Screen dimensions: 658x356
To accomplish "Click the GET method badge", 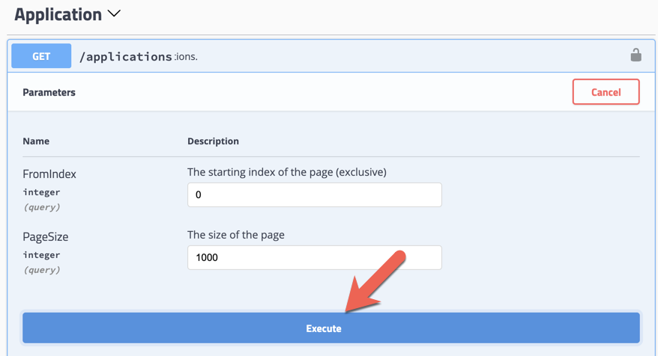I will point(41,56).
